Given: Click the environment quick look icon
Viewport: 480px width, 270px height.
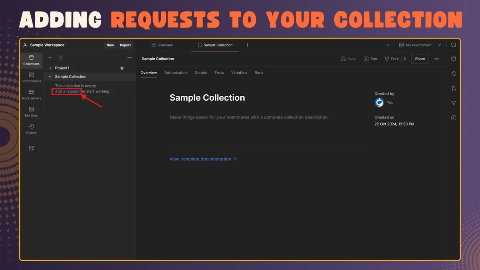Looking at the screenshot, I should coord(454,45).
